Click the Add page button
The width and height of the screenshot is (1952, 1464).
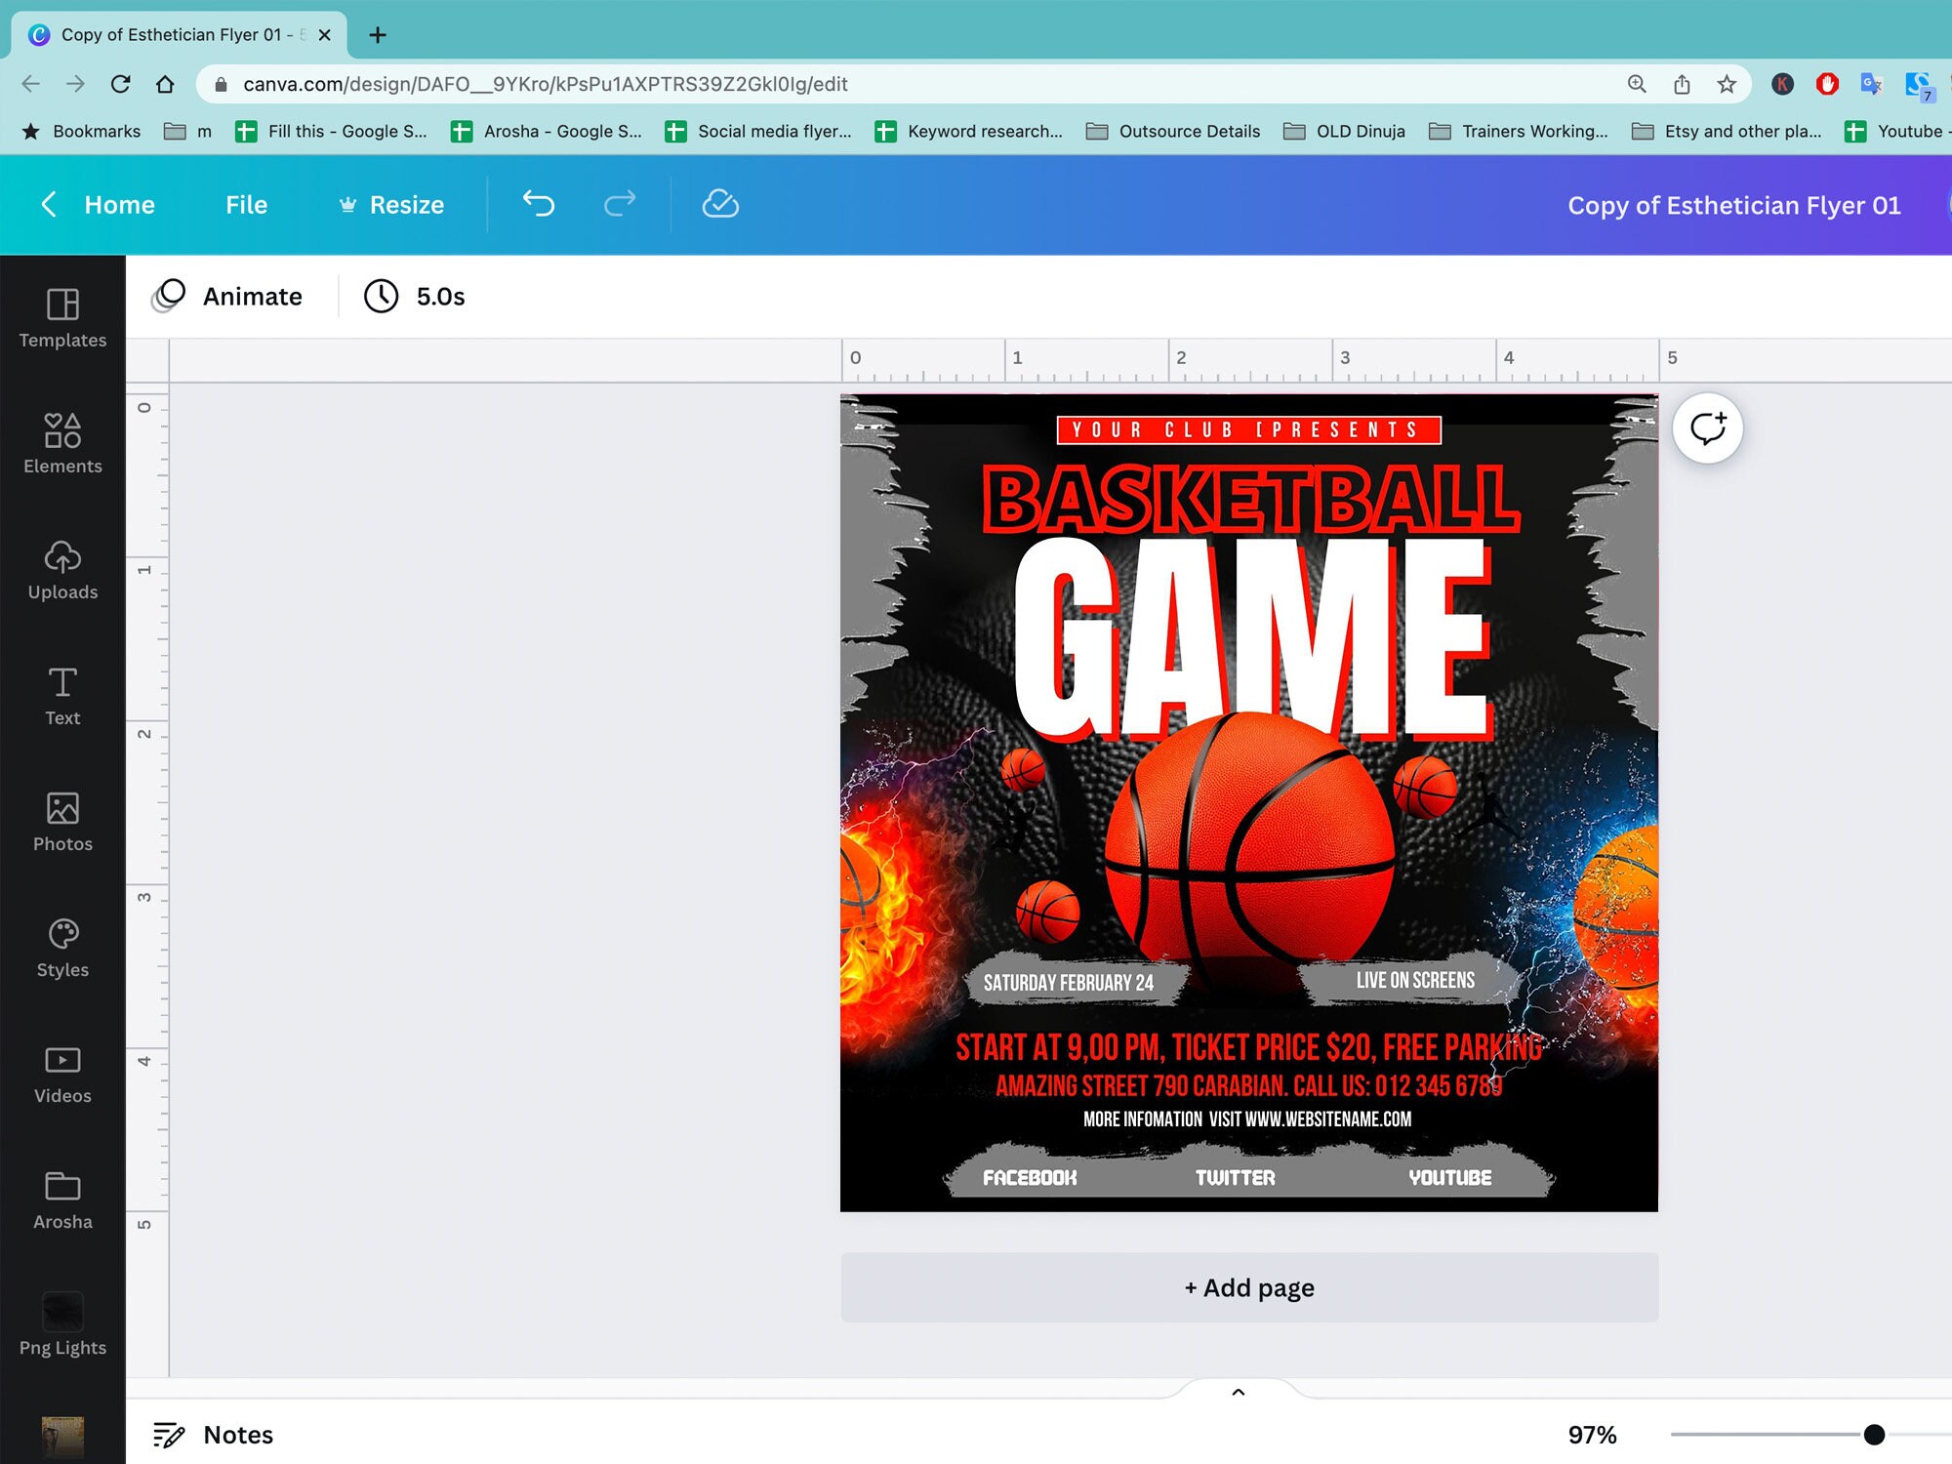1248,1287
